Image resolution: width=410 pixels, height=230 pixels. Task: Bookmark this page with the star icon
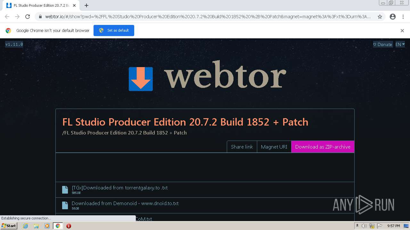[380, 17]
